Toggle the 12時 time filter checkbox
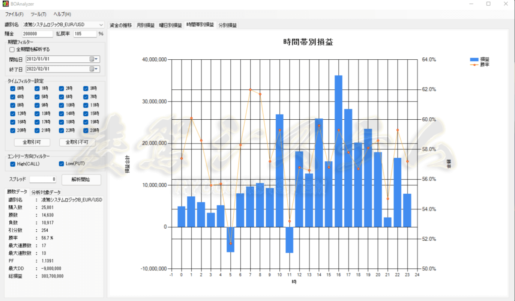The height and width of the screenshot is (301, 515). 13,114
